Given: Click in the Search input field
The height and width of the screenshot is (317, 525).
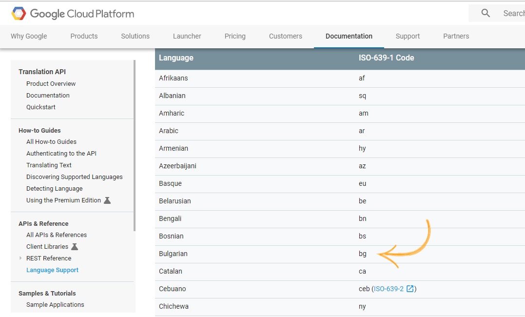Looking at the screenshot, I should point(512,13).
